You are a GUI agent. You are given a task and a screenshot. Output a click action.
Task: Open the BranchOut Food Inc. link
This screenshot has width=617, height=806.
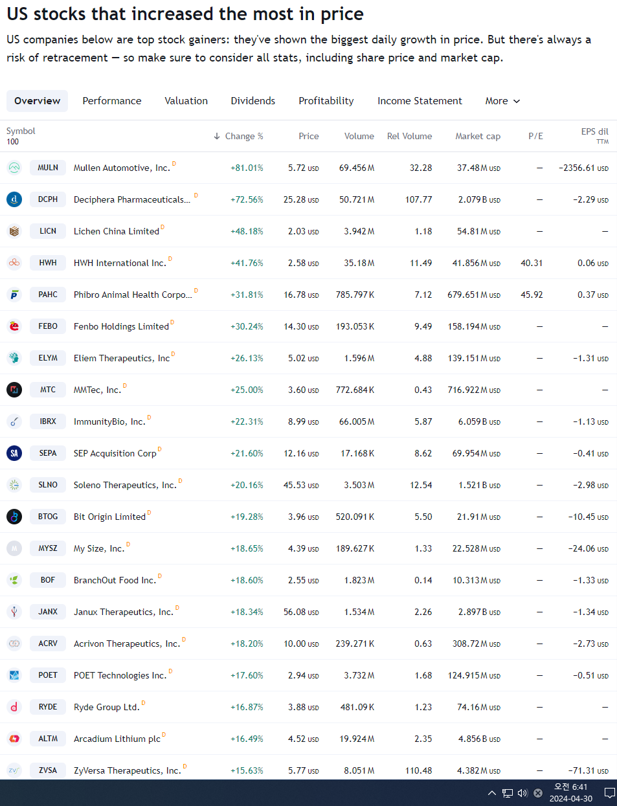pyautogui.click(x=115, y=580)
